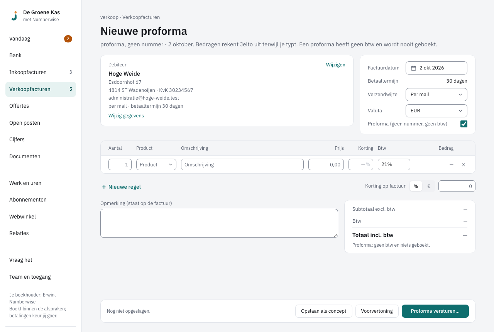Open Team en toegang
This screenshot has height=332, width=494.
point(41,277)
